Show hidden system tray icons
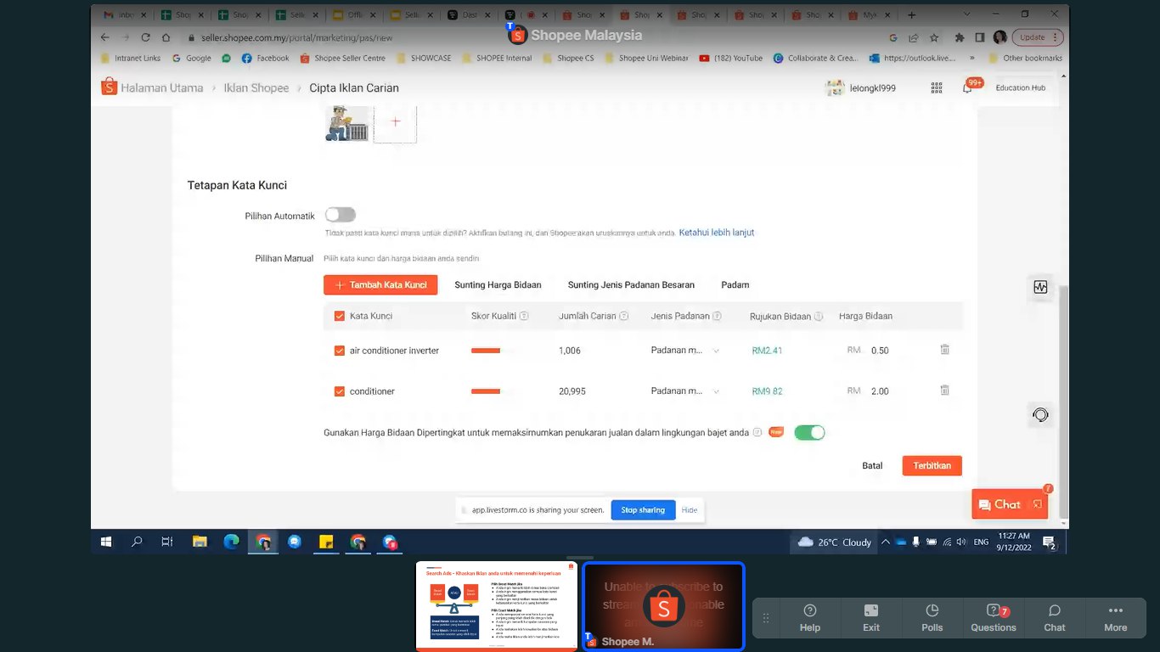Image resolution: width=1160 pixels, height=652 pixels. [885, 542]
